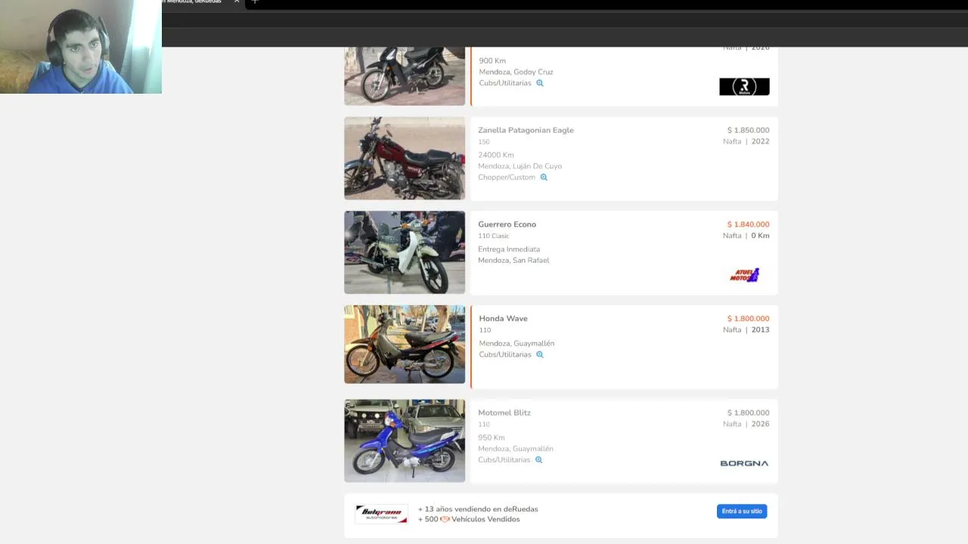Open the Motomel Blitz listing title
Image resolution: width=968 pixels, height=544 pixels.
(504, 413)
